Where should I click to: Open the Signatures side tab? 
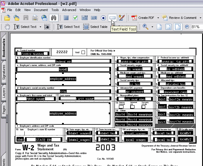4,72
